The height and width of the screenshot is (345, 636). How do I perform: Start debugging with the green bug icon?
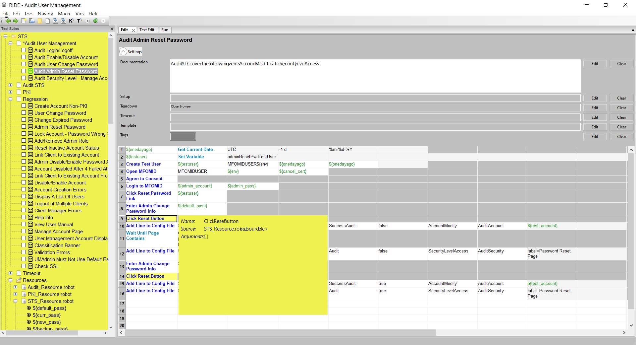(95, 21)
